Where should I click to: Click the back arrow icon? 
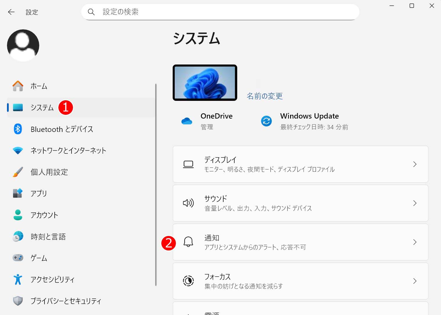11,12
